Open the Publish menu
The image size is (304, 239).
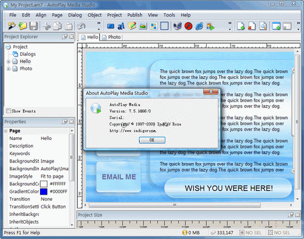[135, 15]
